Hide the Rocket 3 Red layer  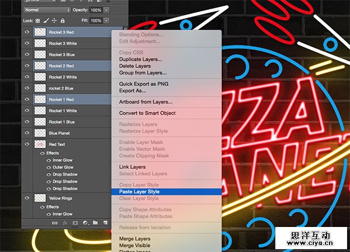pyautogui.click(x=27, y=33)
